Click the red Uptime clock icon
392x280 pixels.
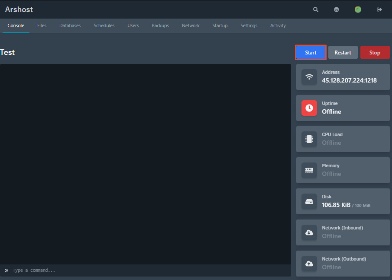(309, 108)
